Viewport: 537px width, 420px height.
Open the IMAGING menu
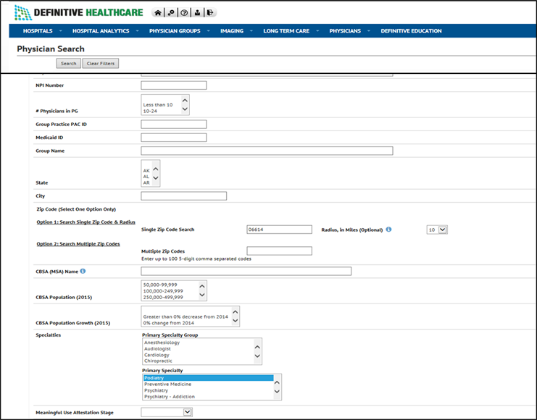tap(232, 31)
